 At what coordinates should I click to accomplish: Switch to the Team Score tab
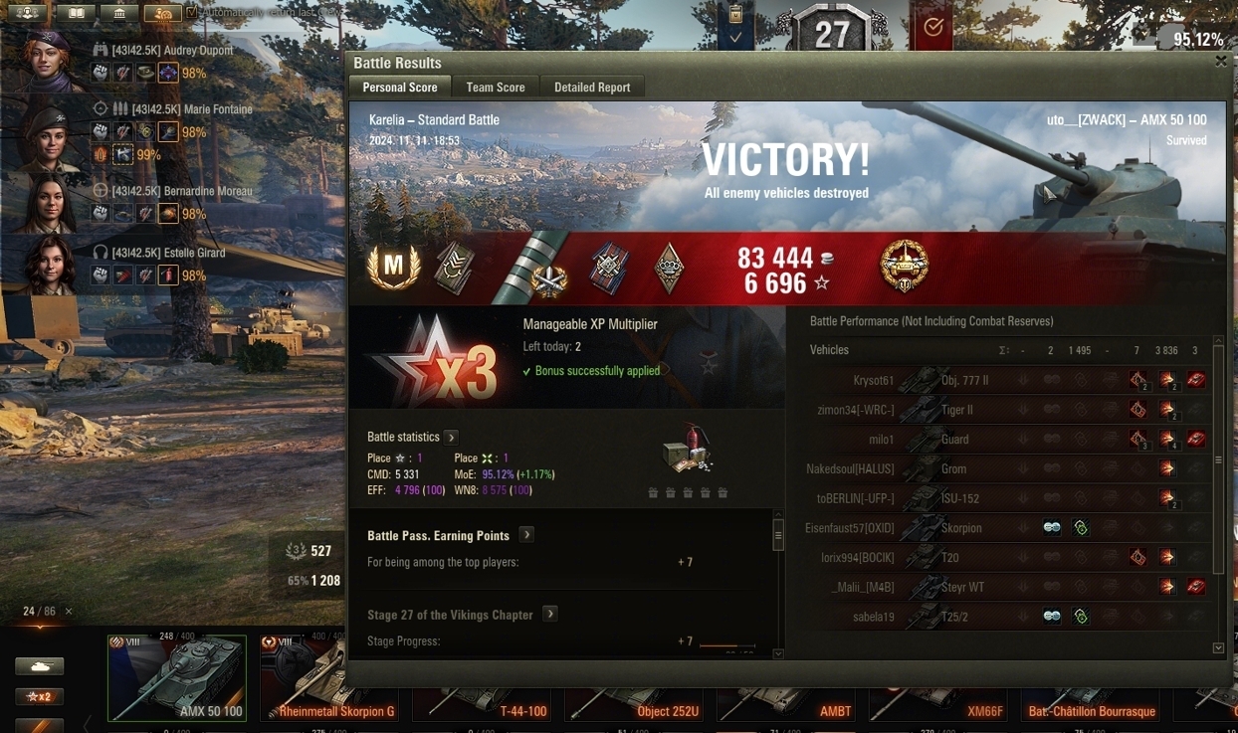[496, 88]
